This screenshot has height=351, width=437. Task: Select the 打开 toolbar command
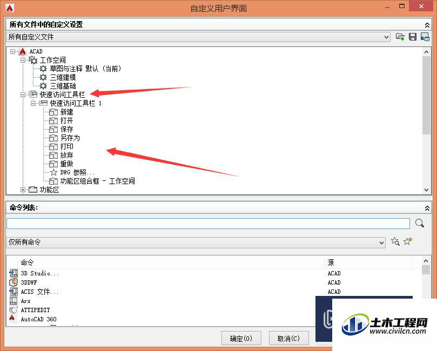[66, 120]
